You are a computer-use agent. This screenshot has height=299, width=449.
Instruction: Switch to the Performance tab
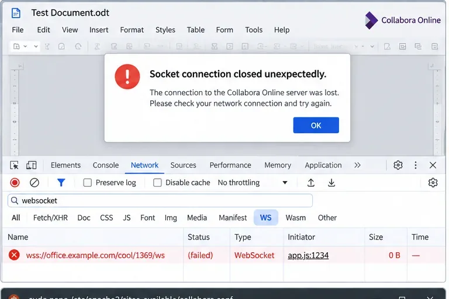230,165
